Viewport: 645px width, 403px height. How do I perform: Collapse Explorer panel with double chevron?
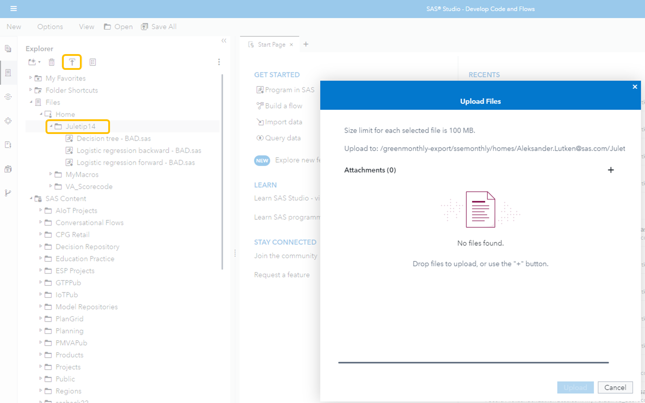pos(224,40)
